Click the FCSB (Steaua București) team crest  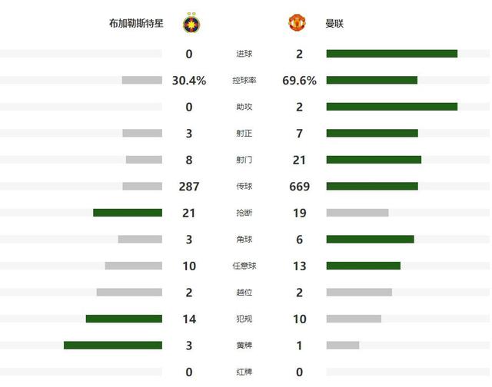click(x=190, y=24)
